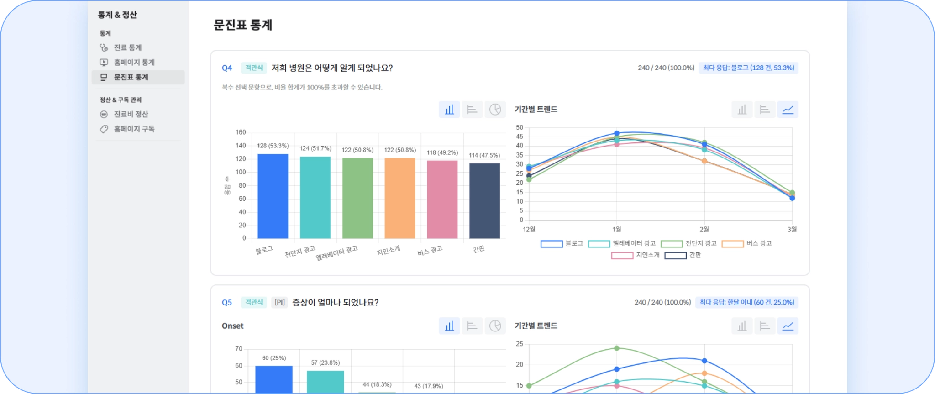Viewport: 935px width, 394px height.
Task: Show Q4 기간별 트렌드 as horizontal bar chart
Action: tap(765, 110)
